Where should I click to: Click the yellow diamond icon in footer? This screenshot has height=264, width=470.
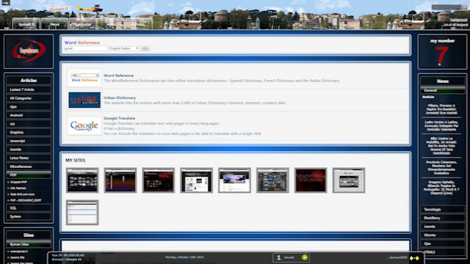(x=414, y=258)
